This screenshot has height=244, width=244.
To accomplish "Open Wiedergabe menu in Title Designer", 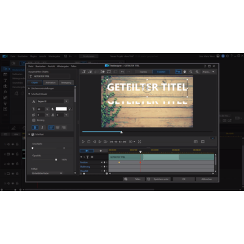I will coord(63,66).
